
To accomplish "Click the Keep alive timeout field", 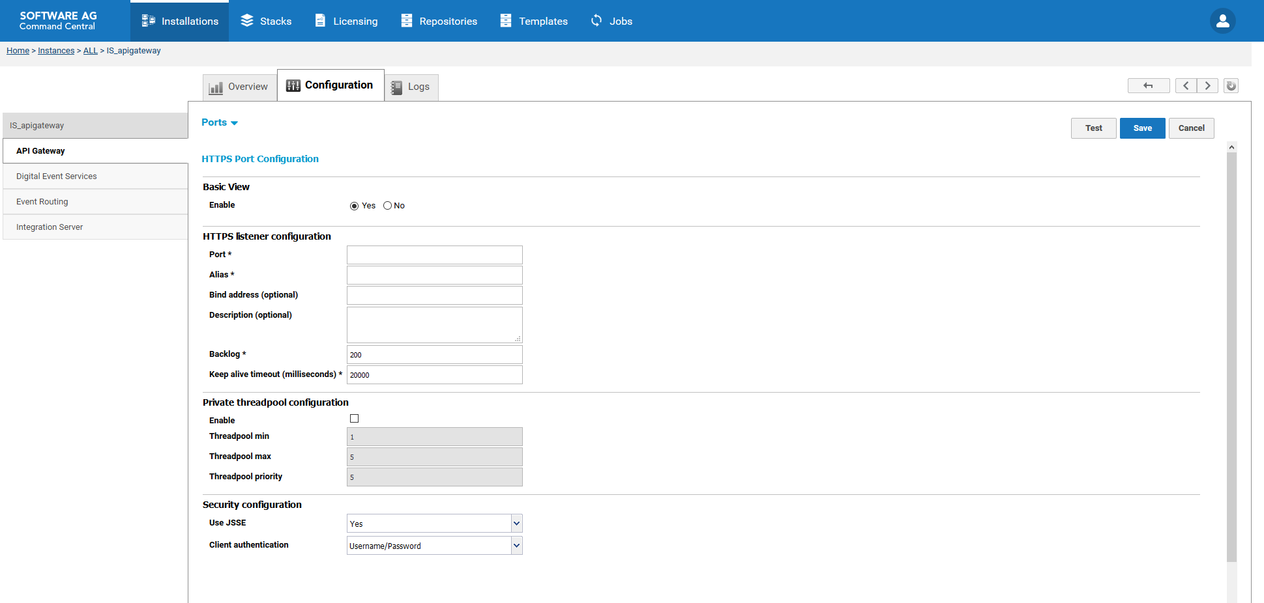I will click(435, 374).
